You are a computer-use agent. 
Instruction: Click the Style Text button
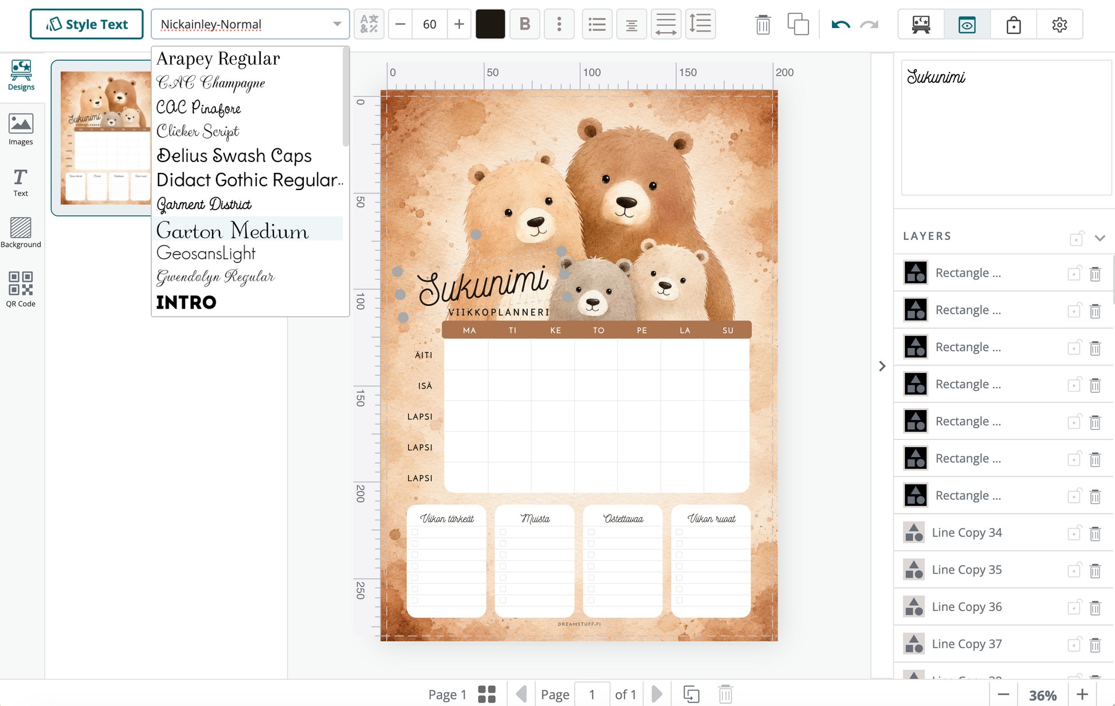pyautogui.click(x=87, y=24)
